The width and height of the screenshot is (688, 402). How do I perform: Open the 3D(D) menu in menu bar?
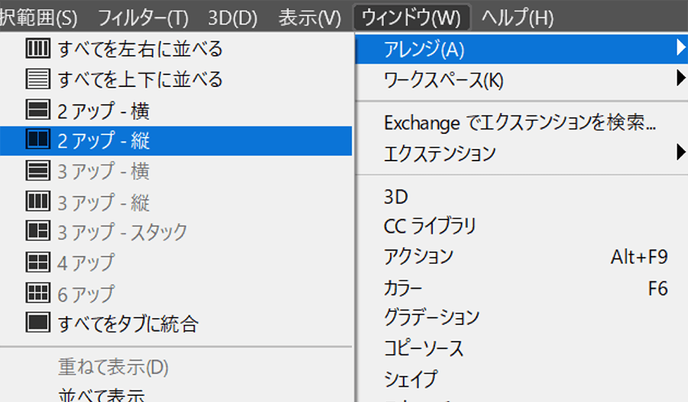click(232, 16)
